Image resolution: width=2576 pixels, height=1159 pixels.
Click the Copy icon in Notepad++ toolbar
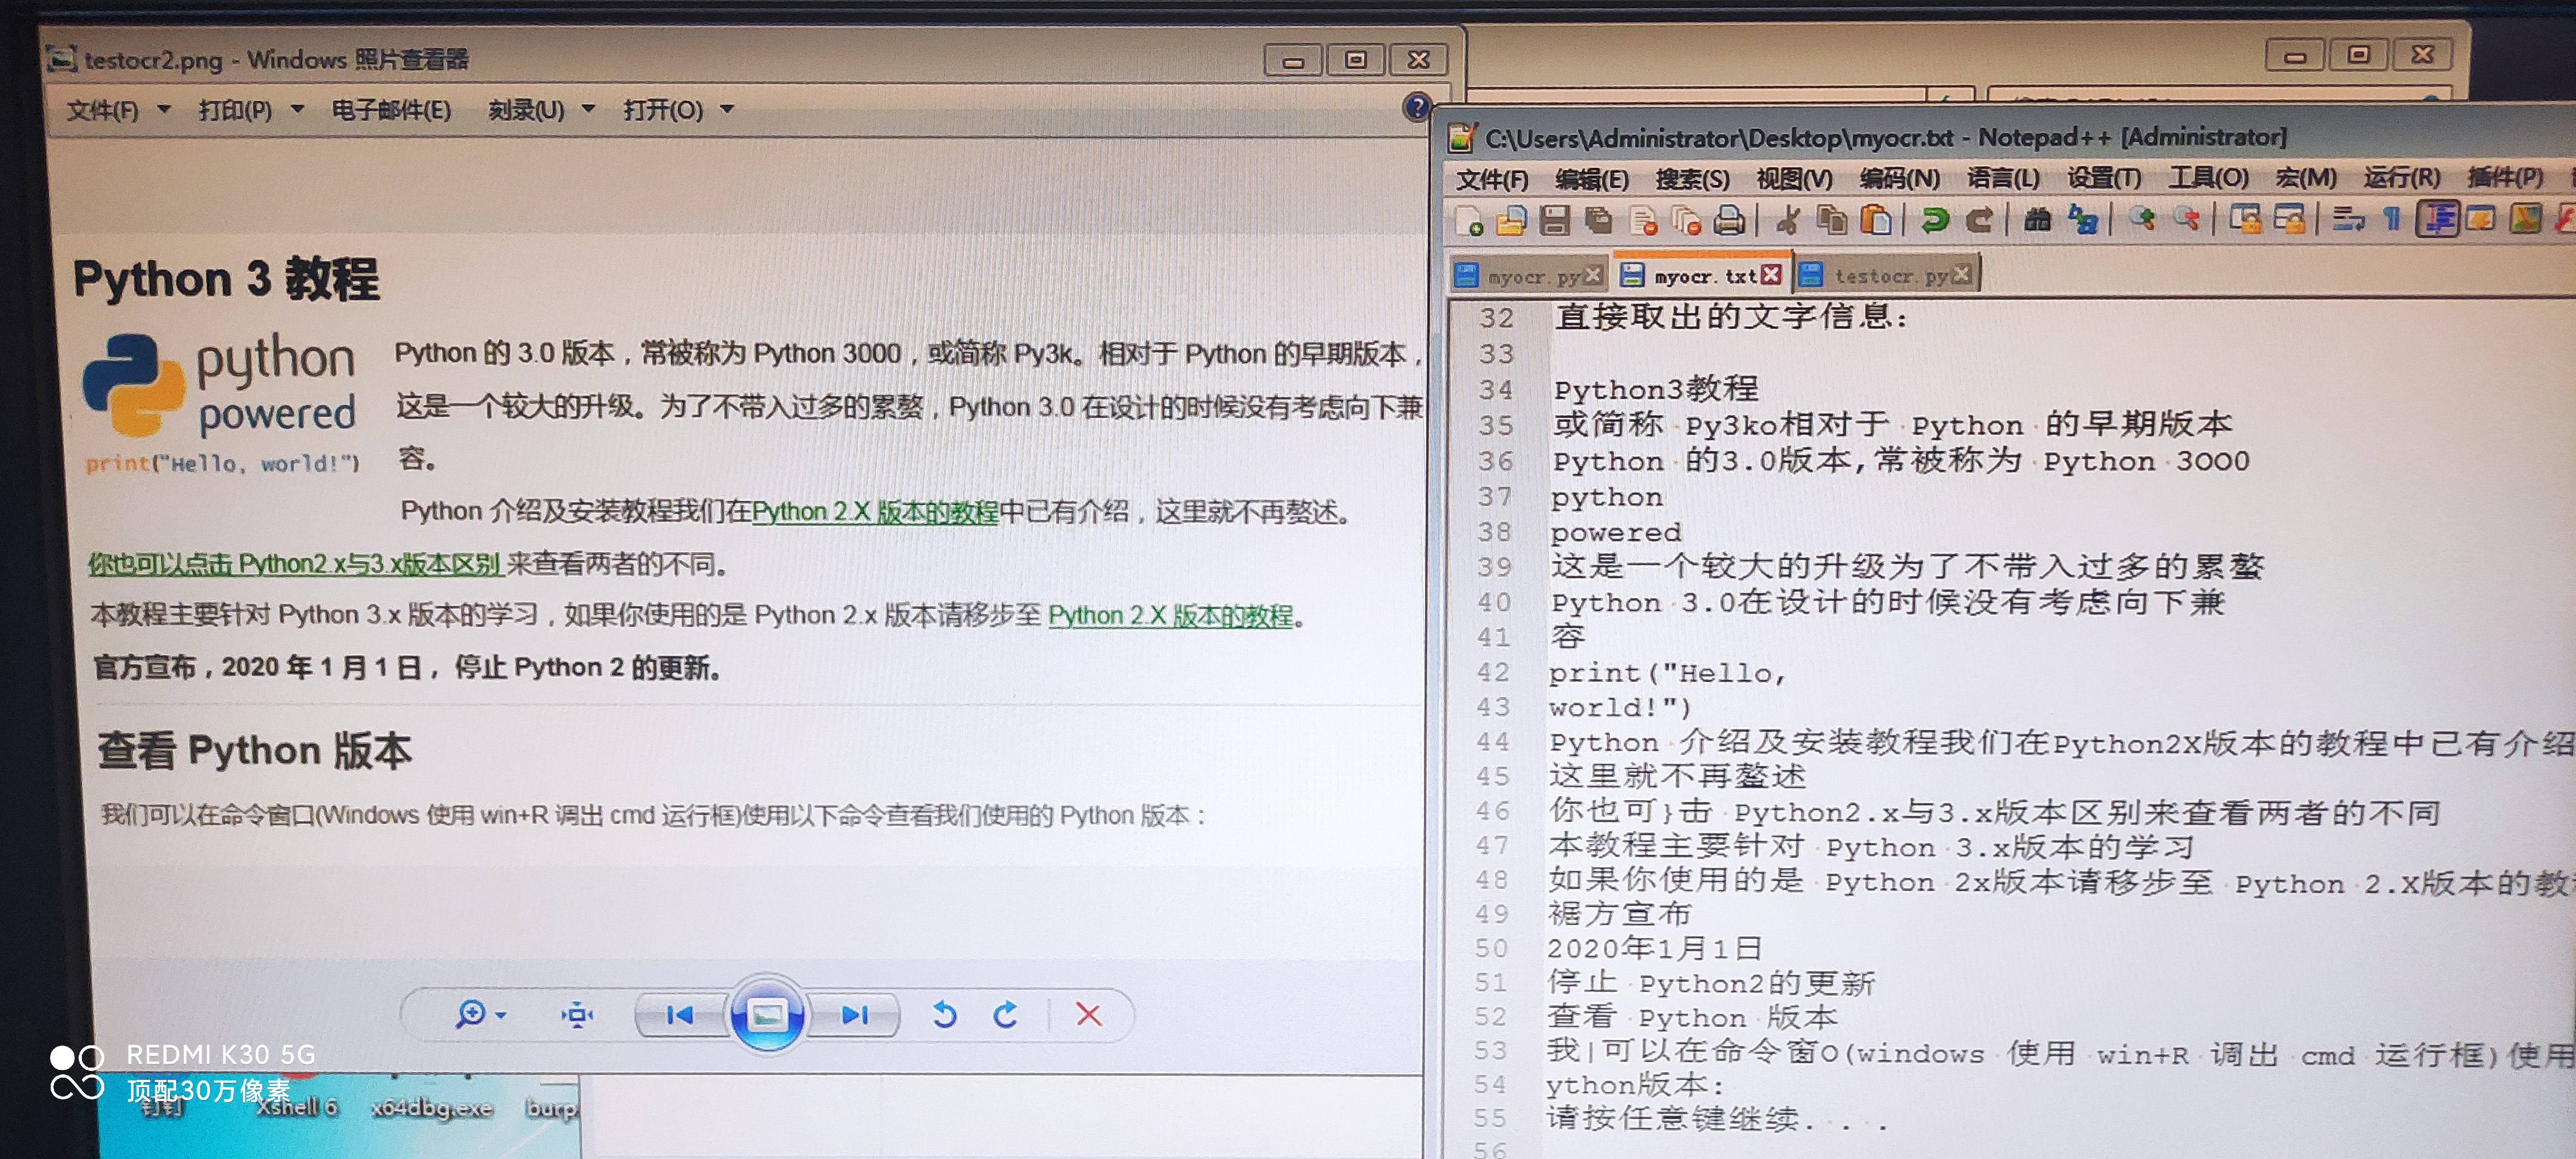[1832, 220]
